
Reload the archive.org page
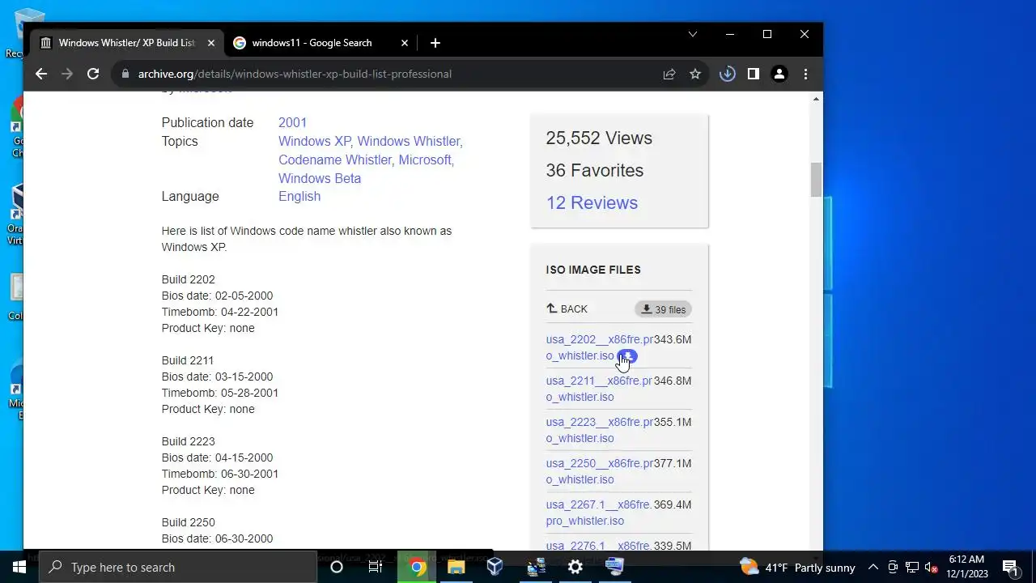tap(93, 74)
